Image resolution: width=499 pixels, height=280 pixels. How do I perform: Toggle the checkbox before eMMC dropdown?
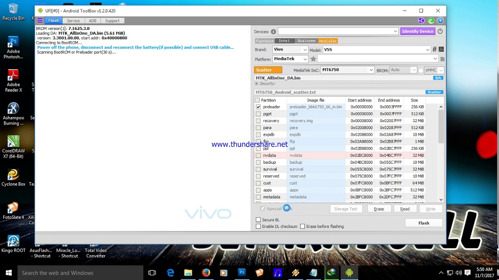pyautogui.click(x=421, y=70)
